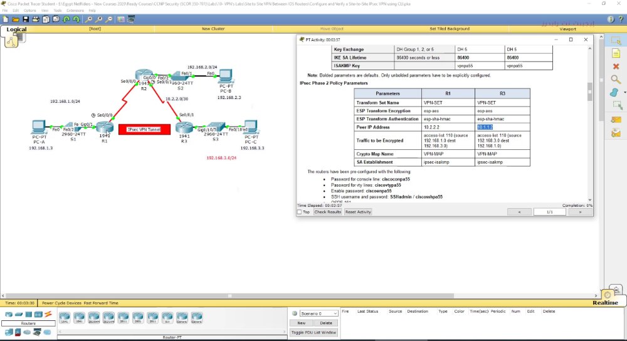Click the [Root] navigation bar item
The width and height of the screenshot is (627, 341).
[95, 29]
